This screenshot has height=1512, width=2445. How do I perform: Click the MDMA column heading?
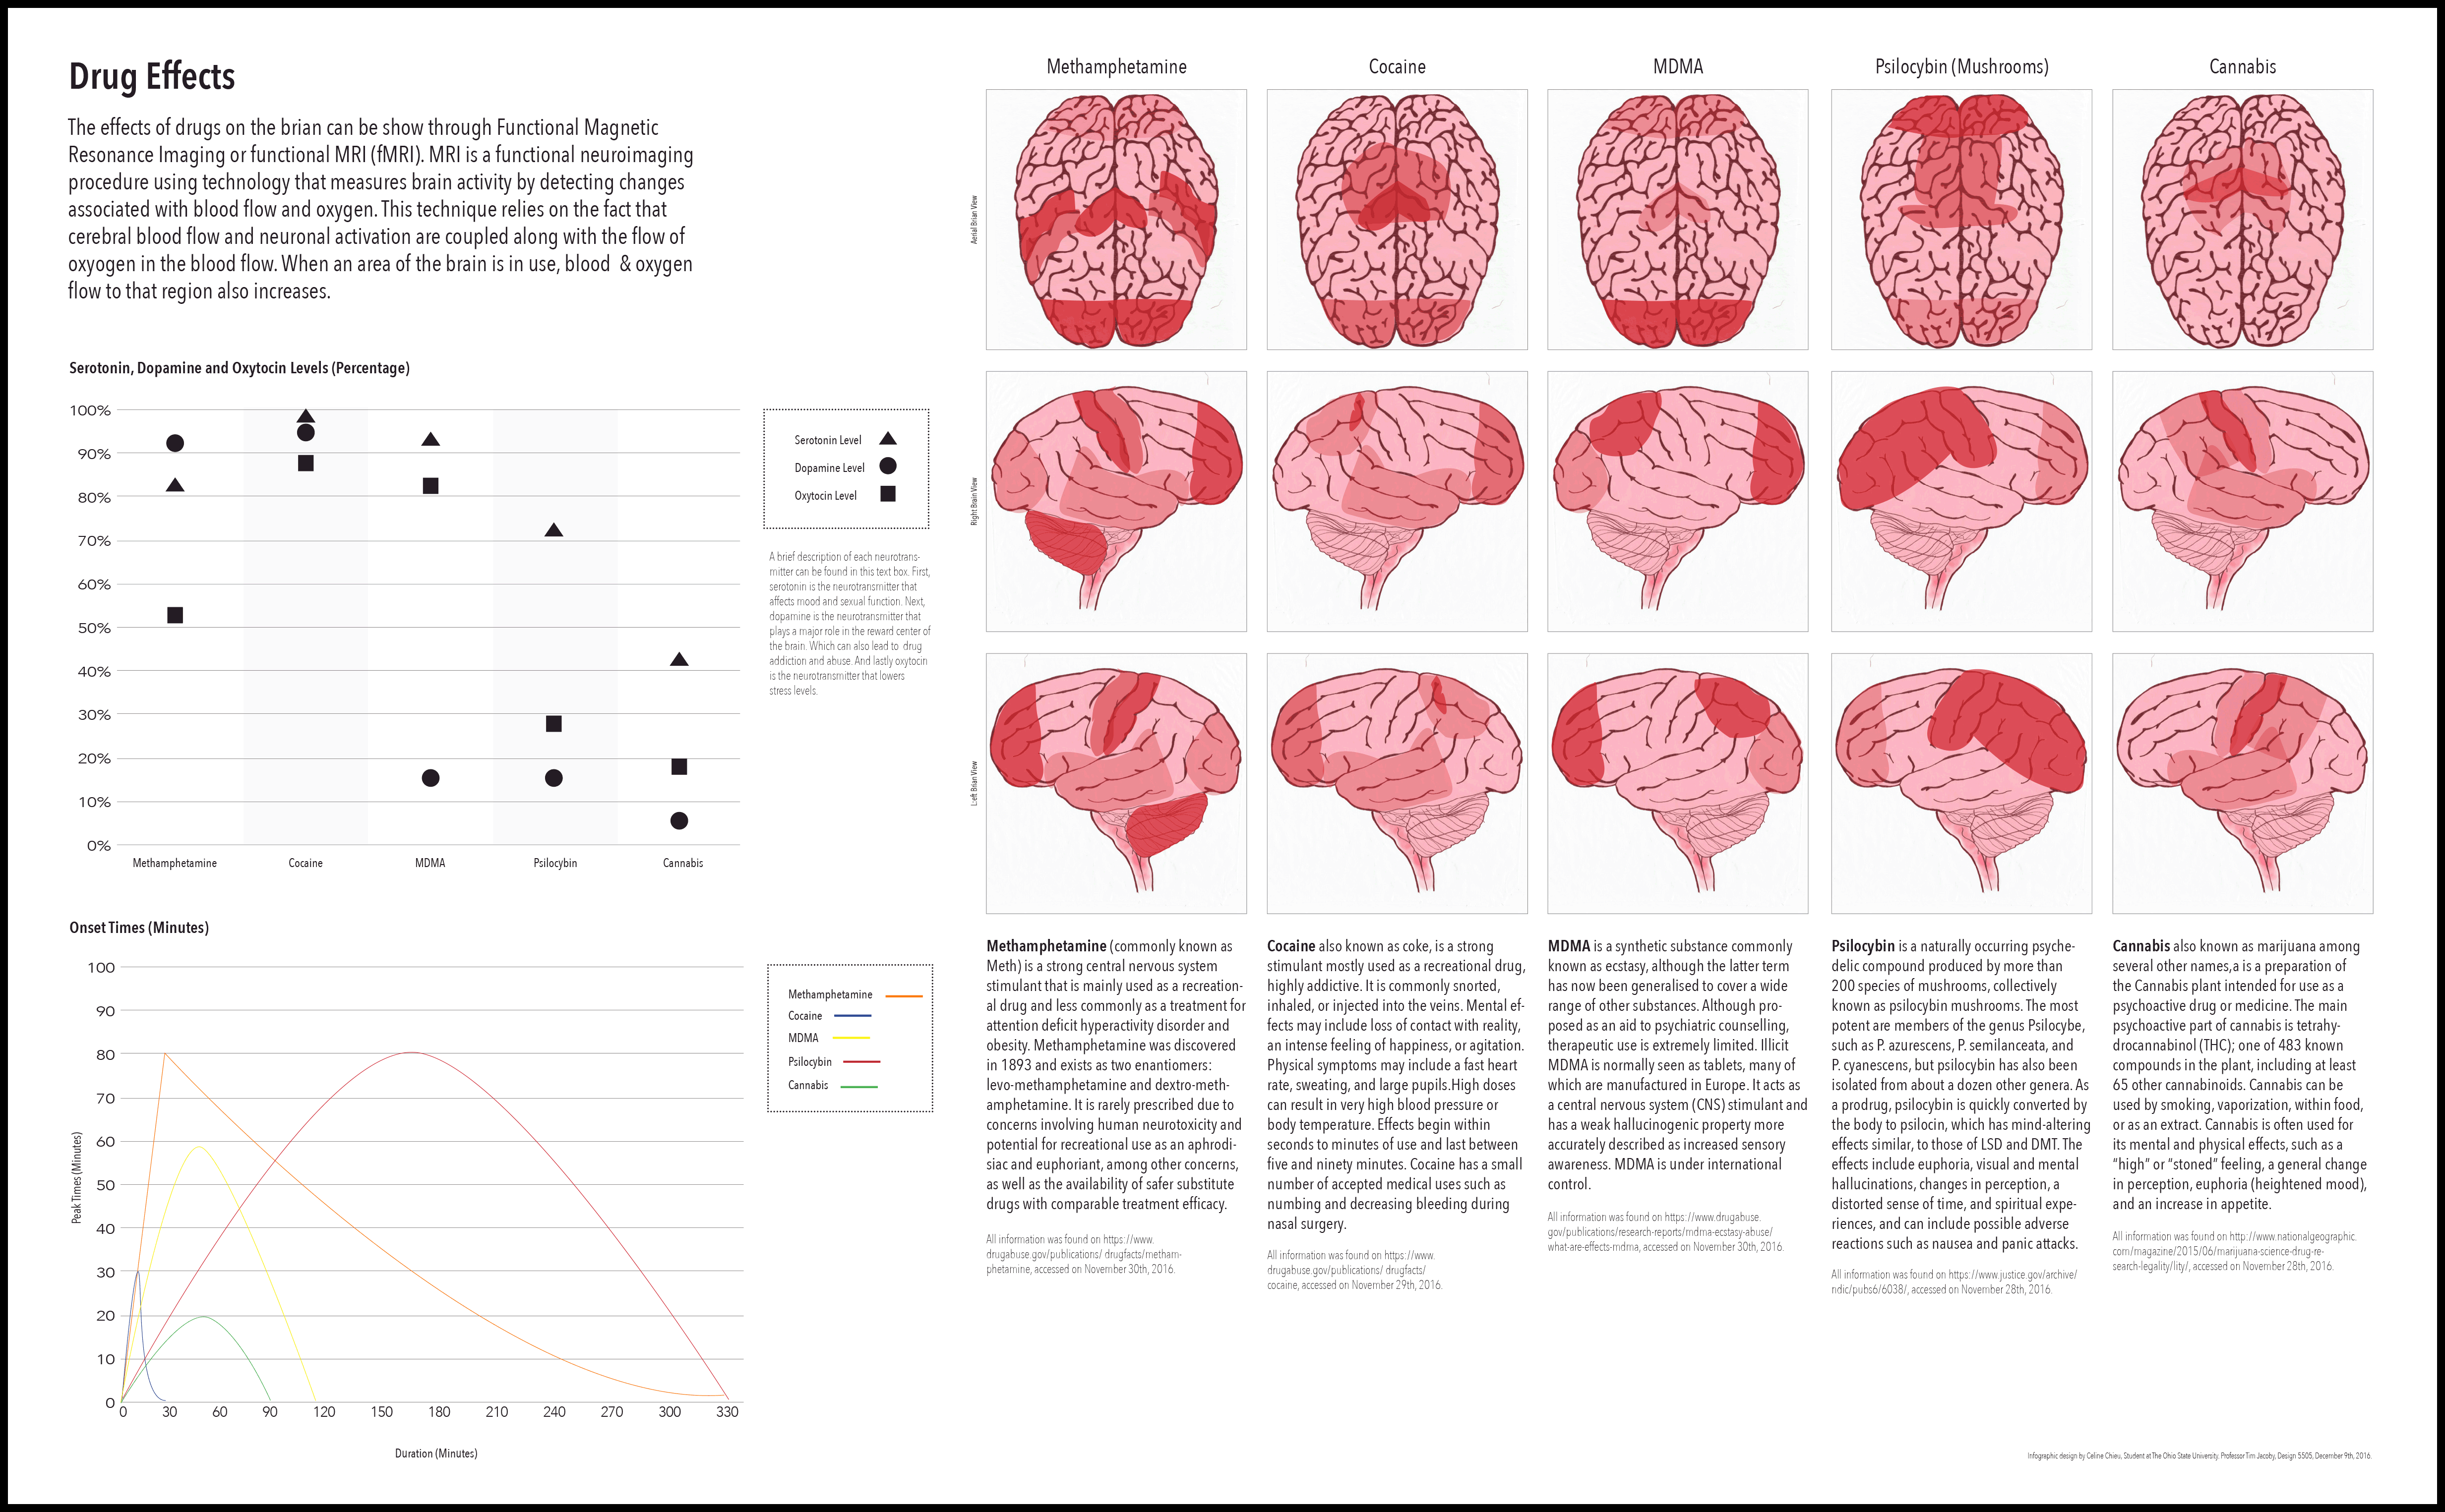tap(1677, 67)
